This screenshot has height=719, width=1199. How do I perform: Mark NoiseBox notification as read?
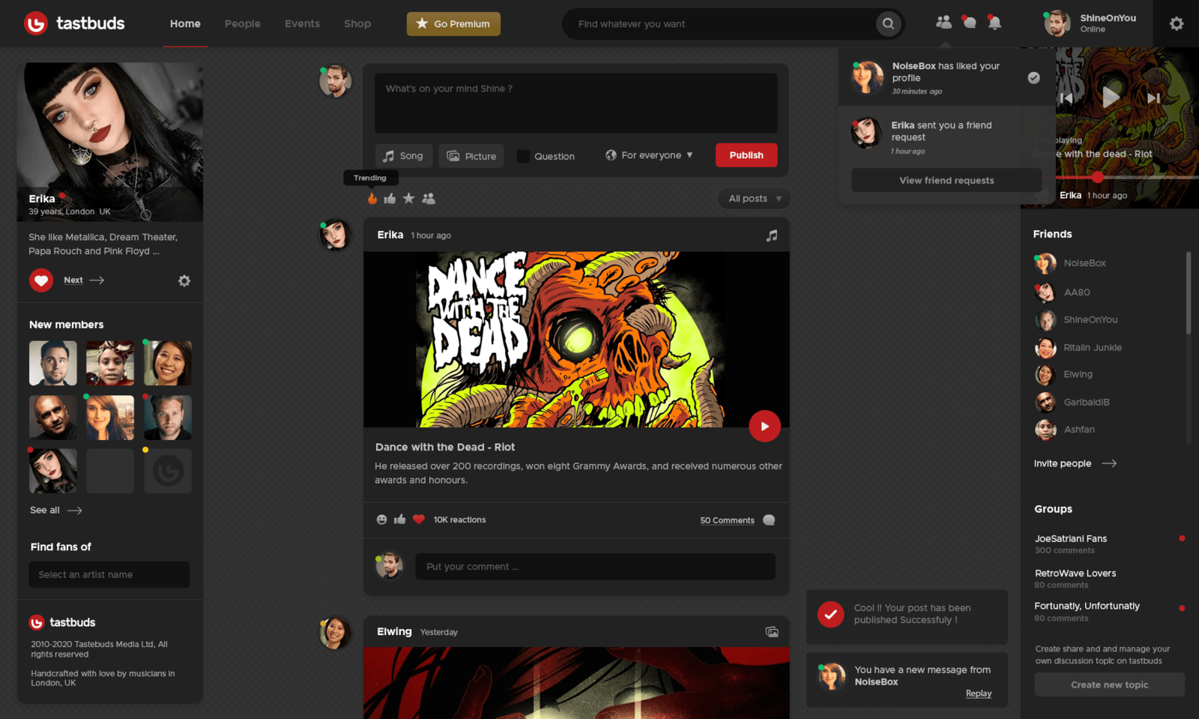tap(1033, 78)
